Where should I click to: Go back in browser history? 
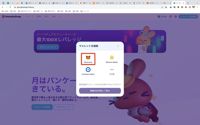tap(3, 7)
